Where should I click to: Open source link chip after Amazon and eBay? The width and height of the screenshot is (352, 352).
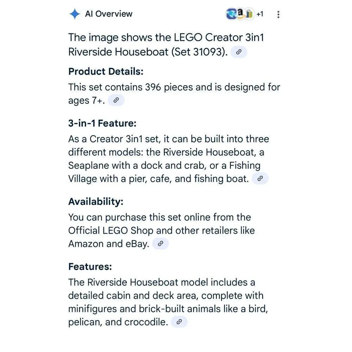tap(161, 244)
